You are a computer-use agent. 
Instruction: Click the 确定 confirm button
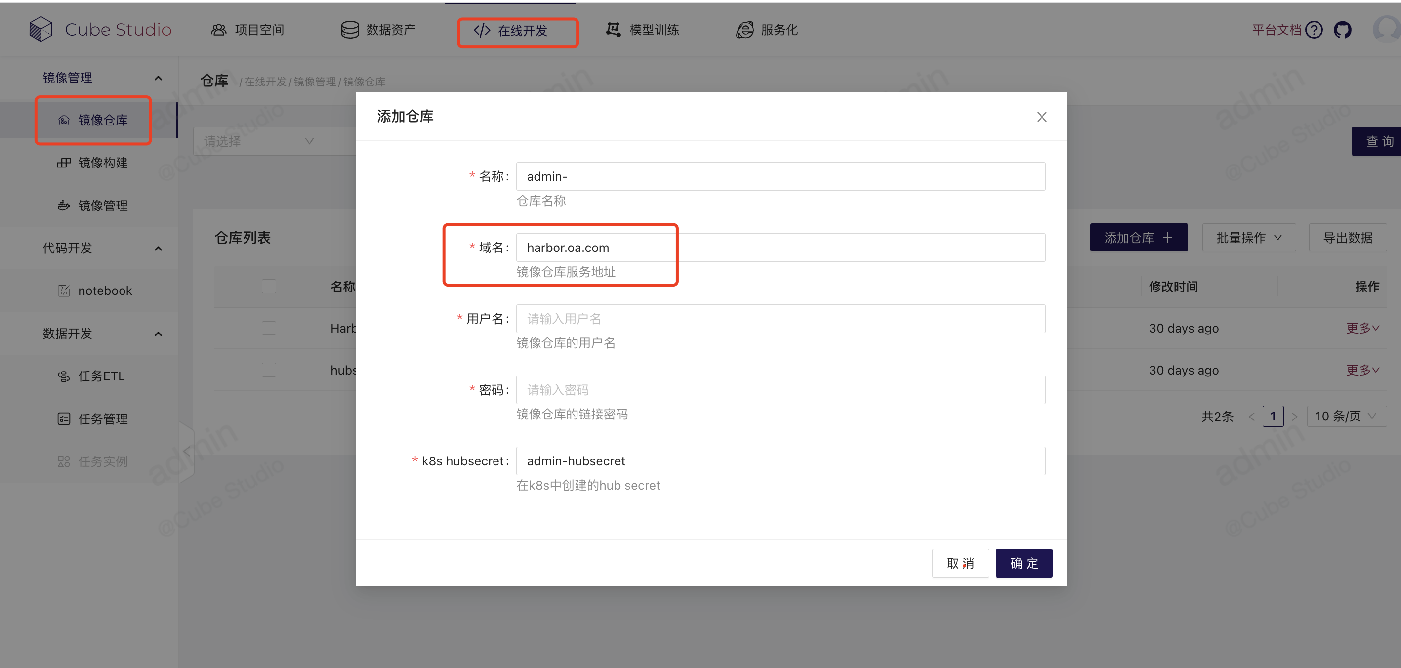point(1024,563)
